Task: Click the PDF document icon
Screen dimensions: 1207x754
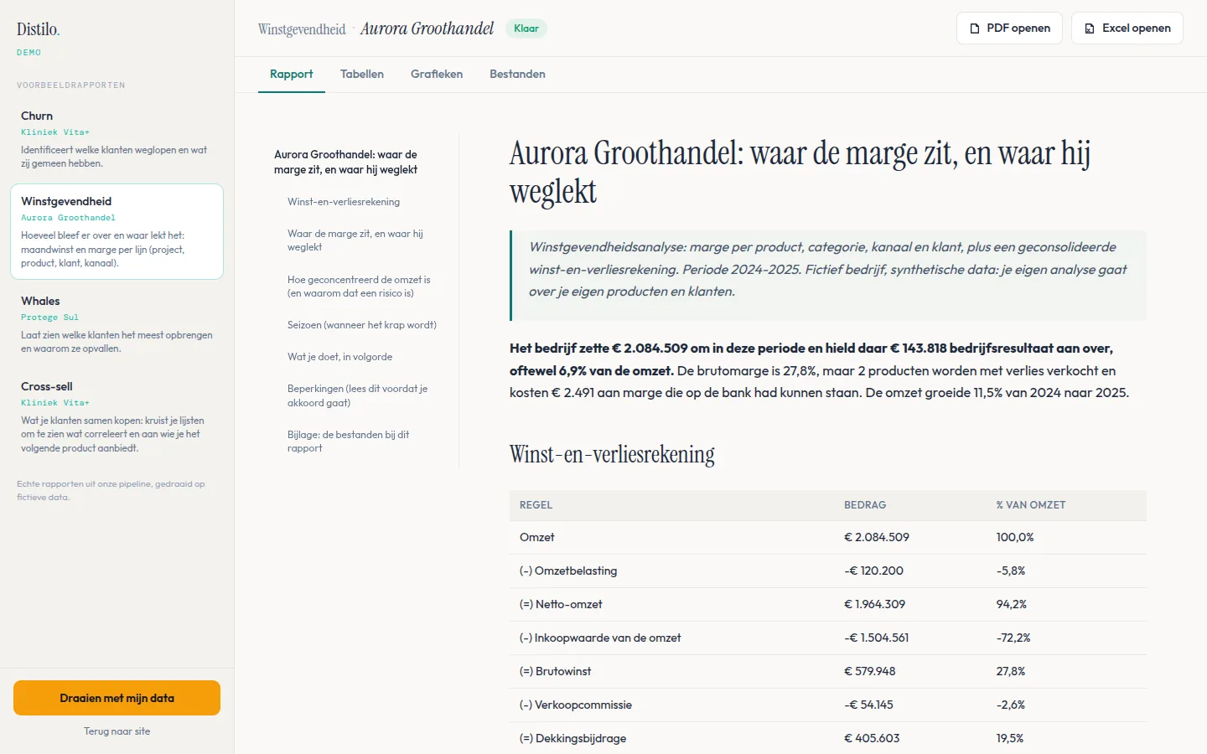Action: (x=975, y=28)
